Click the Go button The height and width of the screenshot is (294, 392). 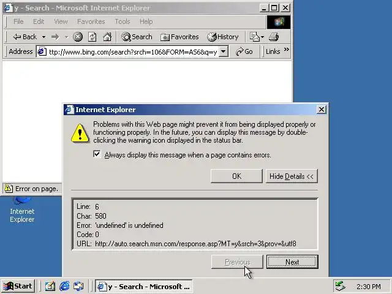click(x=244, y=51)
